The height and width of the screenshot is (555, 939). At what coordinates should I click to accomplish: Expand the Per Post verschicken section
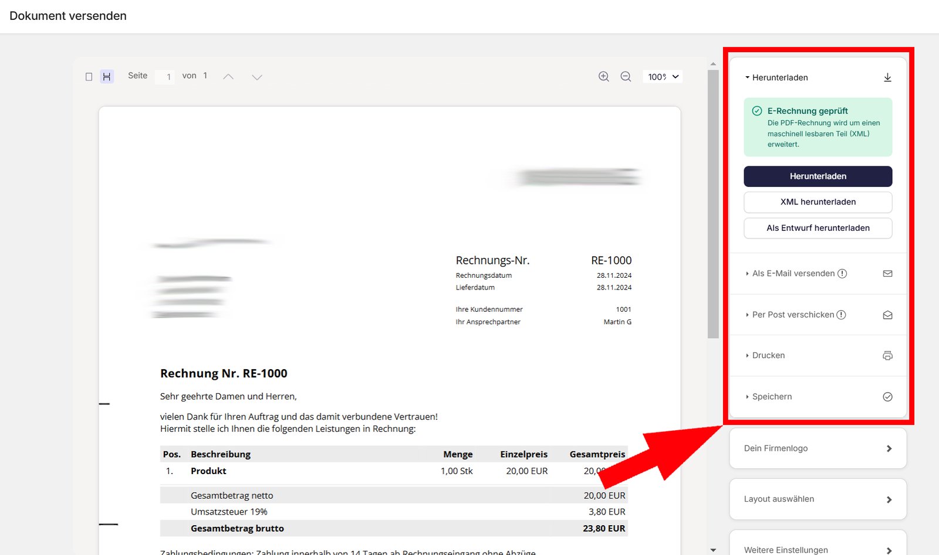[792, 314]
